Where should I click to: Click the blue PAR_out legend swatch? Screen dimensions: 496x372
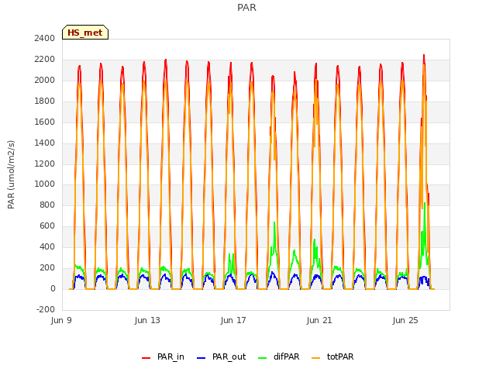pos(201,358)
